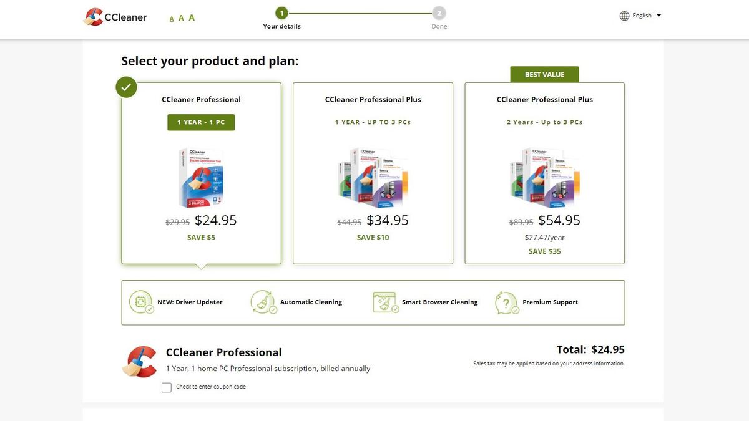Click the Automatic Cleaning brush icon
Viewport: 749px width, 421px height.
[263, 302]
